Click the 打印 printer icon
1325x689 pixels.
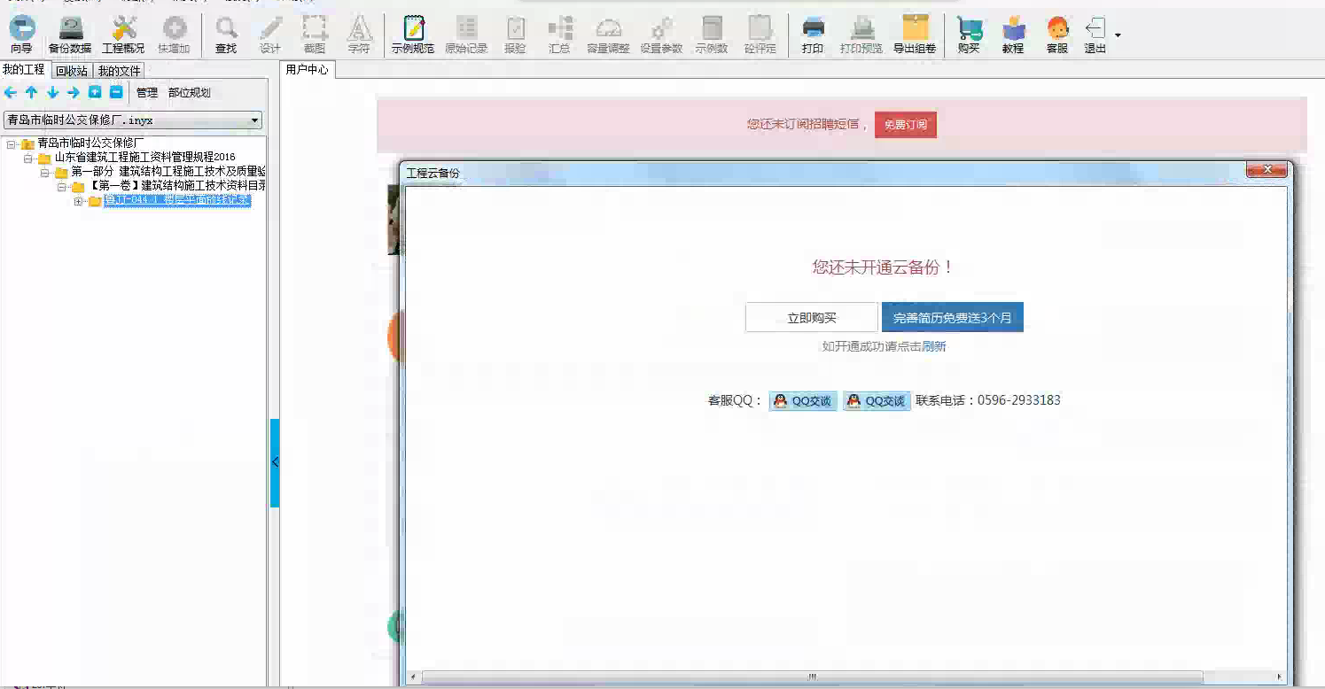pos(813,35)
